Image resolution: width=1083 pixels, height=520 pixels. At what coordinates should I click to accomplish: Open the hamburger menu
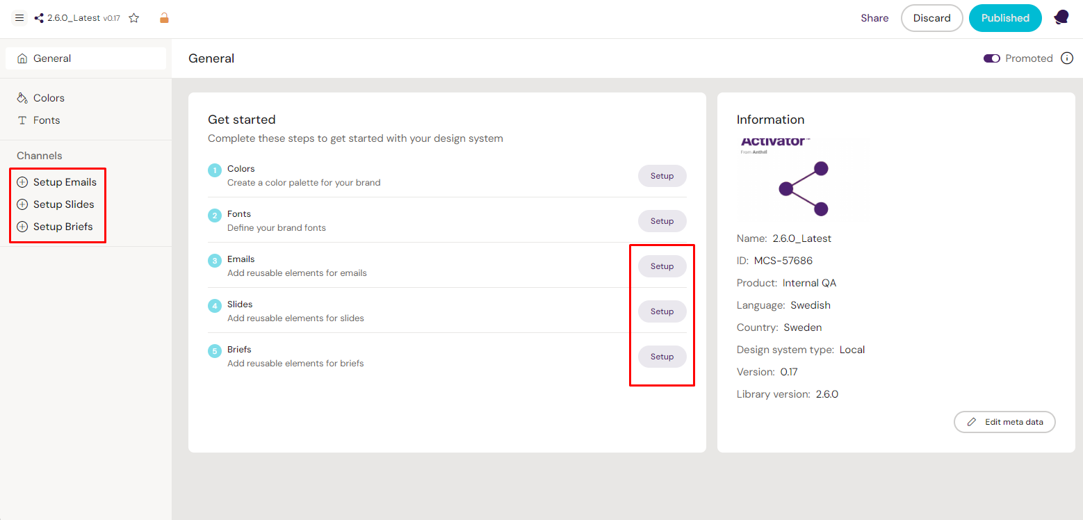click(x=19, y=18)
